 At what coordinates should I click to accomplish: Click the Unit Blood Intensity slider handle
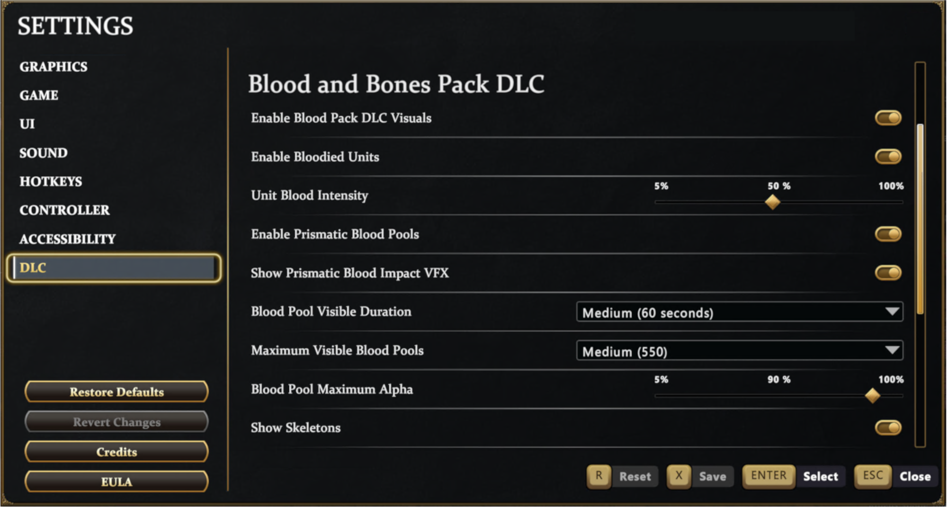(x=772, y=202)
